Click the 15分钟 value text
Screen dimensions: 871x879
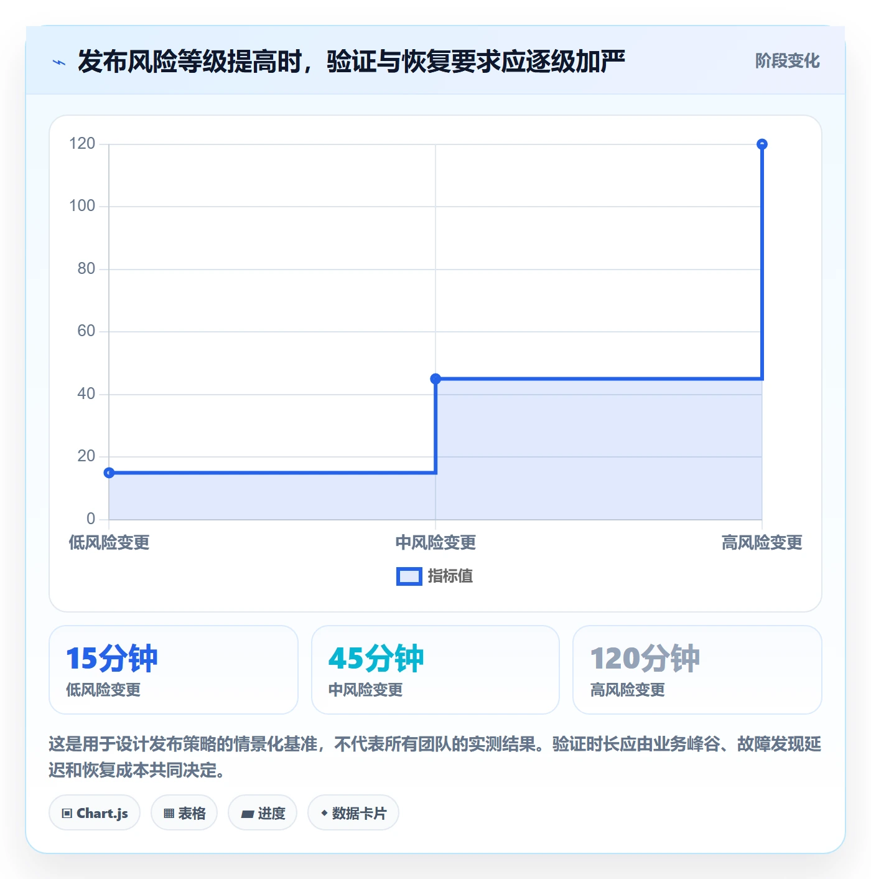pyautogui.click(x=112, y=658)
